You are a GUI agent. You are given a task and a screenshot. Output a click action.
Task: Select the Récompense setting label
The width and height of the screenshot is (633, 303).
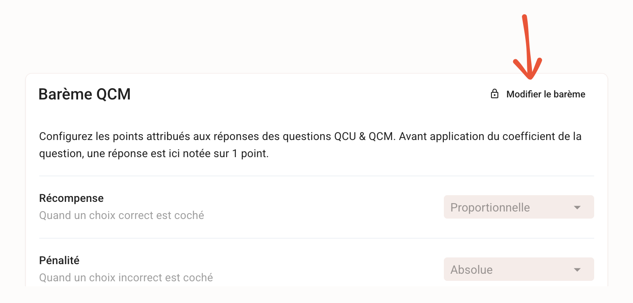tap(71, 198)
